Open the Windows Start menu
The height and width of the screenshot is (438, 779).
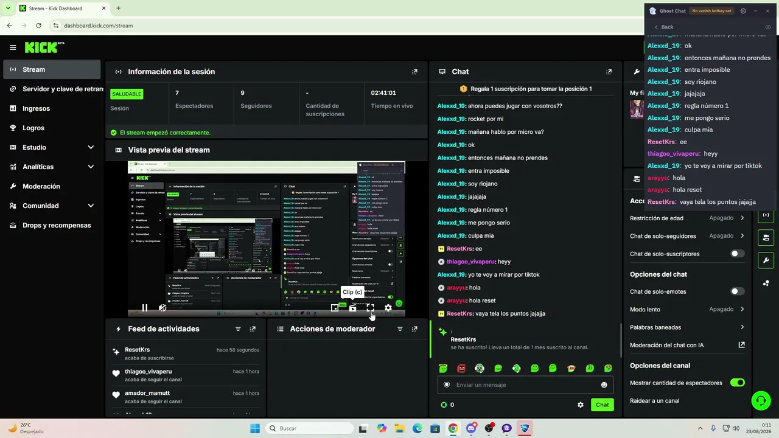pos(254,428)
